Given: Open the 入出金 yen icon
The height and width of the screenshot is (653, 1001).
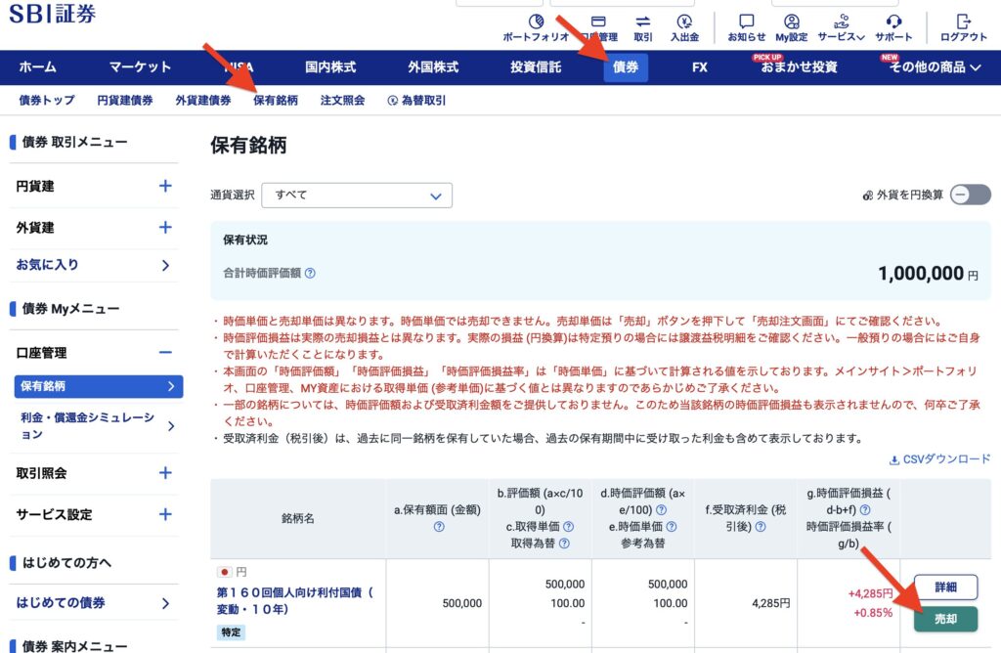Looking at the screenshot, I should point(684,22).
